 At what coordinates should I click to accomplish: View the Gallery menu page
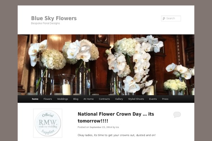tap(119, 99)
